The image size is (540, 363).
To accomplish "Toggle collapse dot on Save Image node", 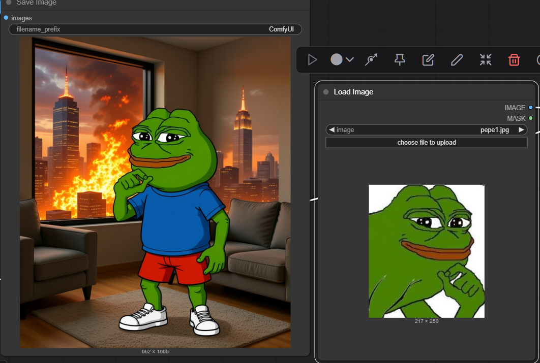I will click(x=9, y=2).
